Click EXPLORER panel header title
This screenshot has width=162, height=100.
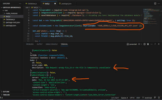6,4
